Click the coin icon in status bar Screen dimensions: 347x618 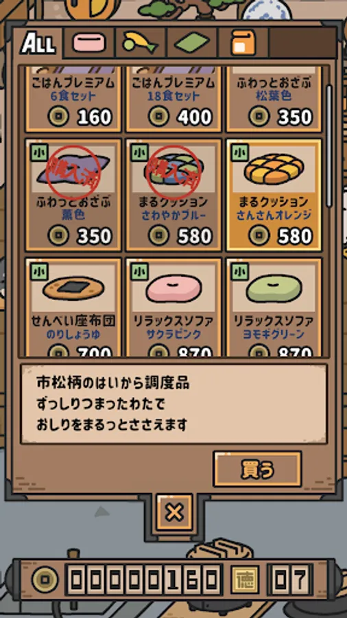pos(45,580)
